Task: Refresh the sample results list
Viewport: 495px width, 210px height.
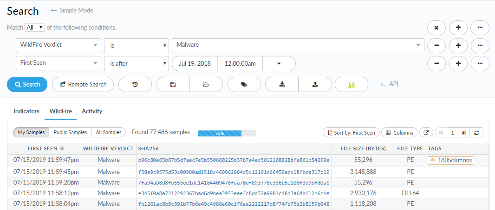Action: (x=476, y=133)
